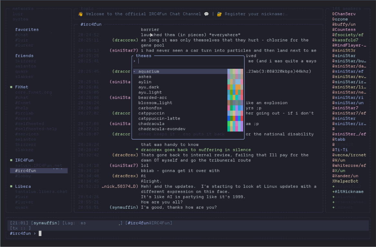The height and width of the screenshot is (247, 376).
Task: Open the #lobby channel under IRC4Fun
Action: 23,176
